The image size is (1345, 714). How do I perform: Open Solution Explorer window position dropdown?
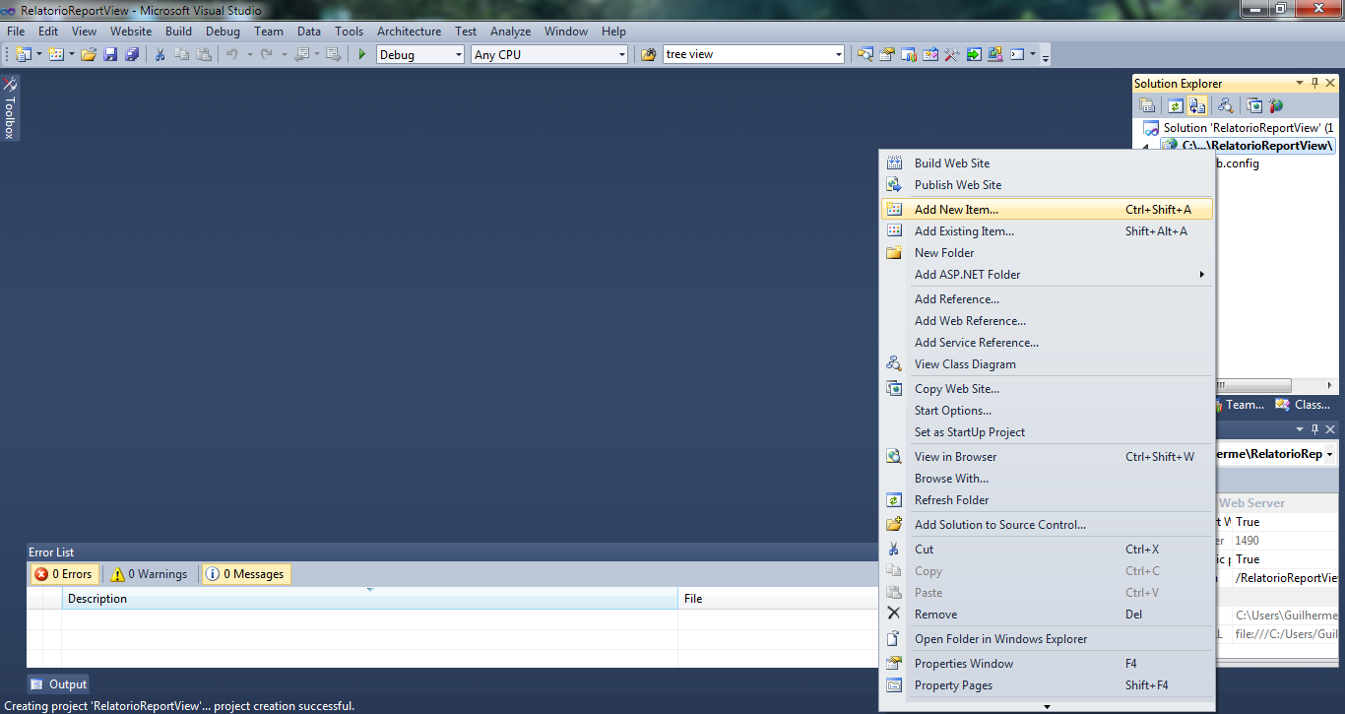click(1300, 83)
